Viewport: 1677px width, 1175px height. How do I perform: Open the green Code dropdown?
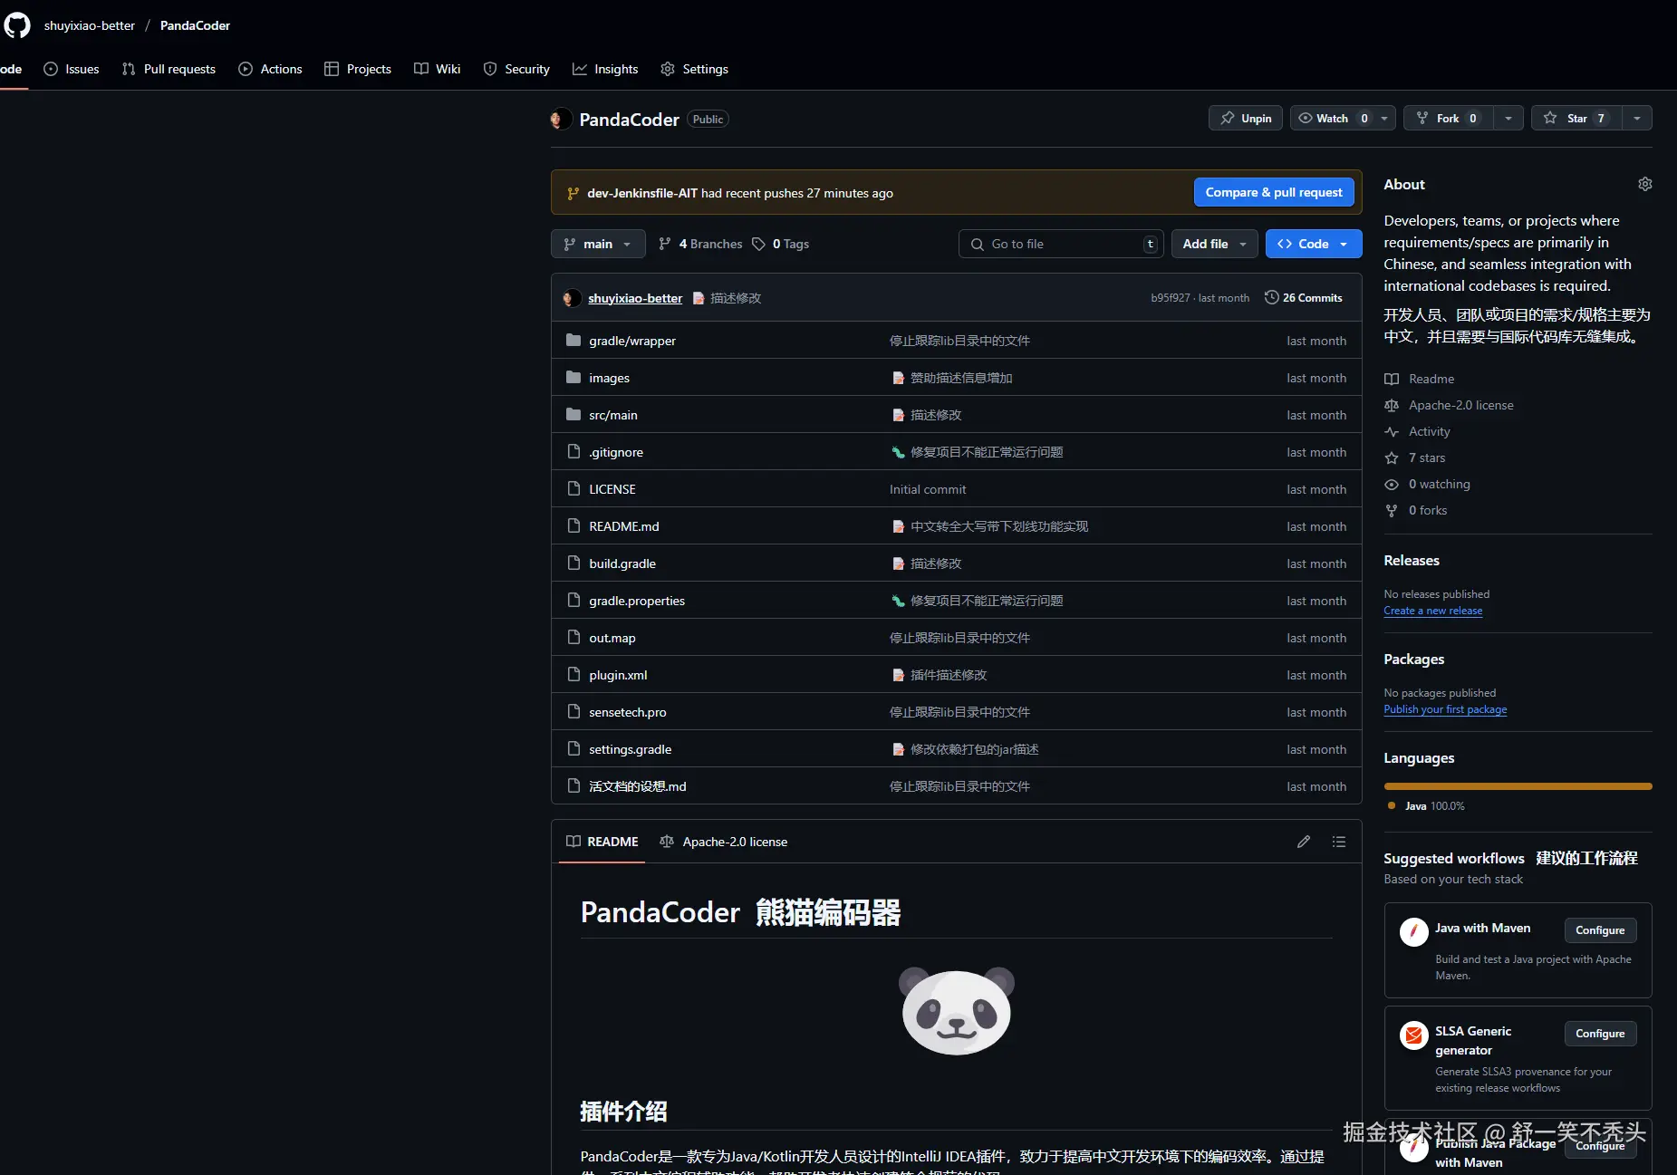pyautogui.click(x=1314, y=244)
